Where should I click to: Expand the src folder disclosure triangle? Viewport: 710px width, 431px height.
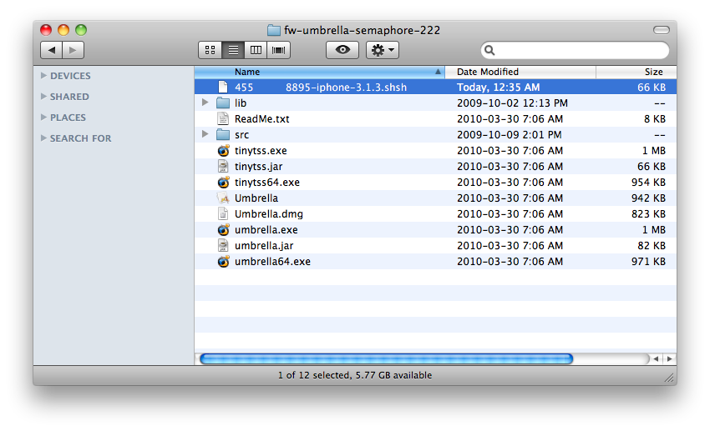[x=205, y=135]
